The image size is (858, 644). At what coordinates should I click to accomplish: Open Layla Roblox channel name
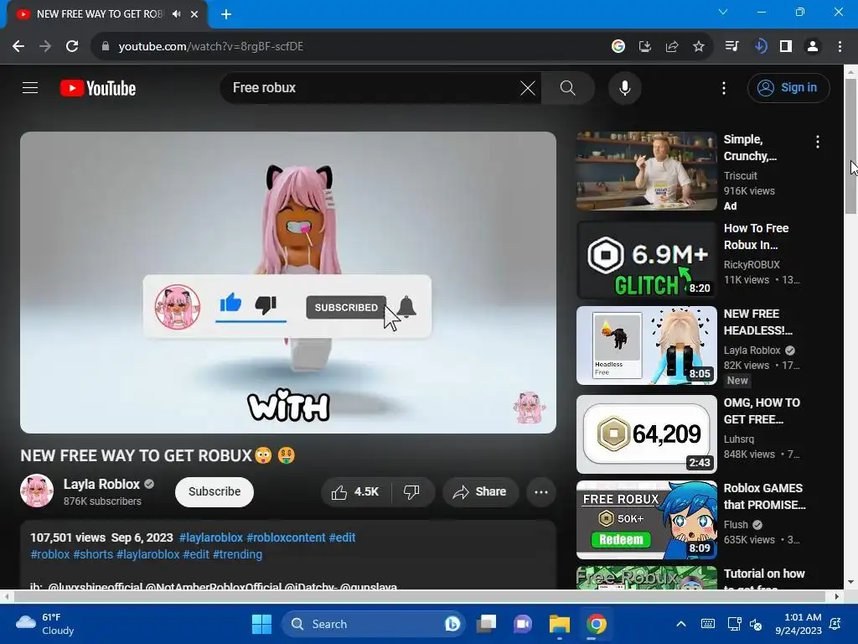tap(101, 484)
